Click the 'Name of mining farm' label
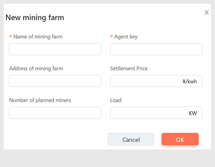Viewport: 215px width, 167px height. click(x=38, y=37)
